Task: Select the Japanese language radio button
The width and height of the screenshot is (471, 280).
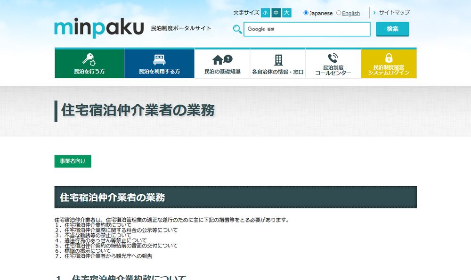Action: coord(306,13)
